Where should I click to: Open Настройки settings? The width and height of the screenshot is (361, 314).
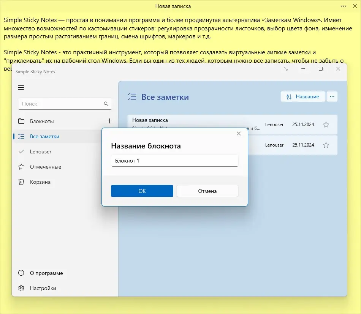(x=43, y=288)
